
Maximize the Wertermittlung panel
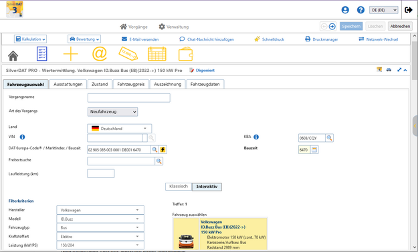[x=399, y=70]
